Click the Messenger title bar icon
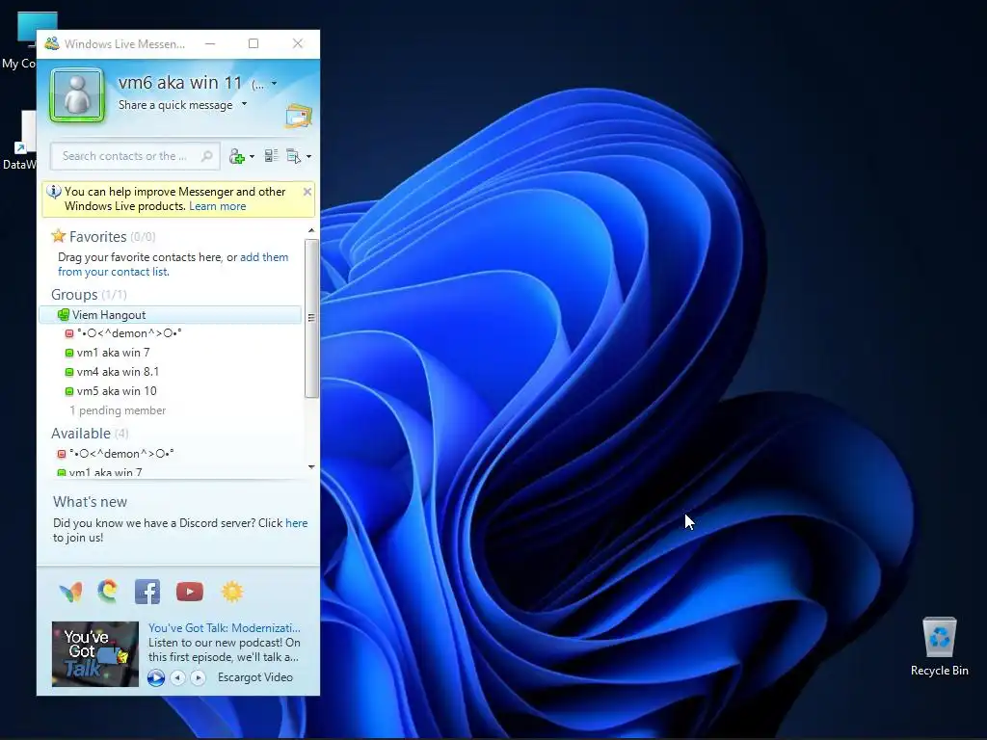Viewport: 987px width, 740px height. point(52,43)
